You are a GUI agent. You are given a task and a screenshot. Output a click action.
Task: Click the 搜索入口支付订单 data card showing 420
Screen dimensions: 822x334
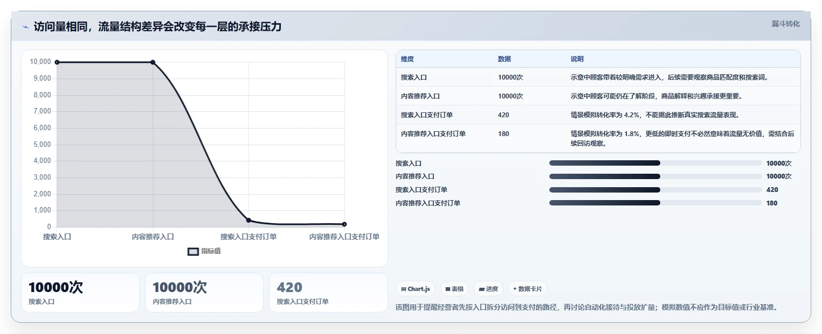328,293
